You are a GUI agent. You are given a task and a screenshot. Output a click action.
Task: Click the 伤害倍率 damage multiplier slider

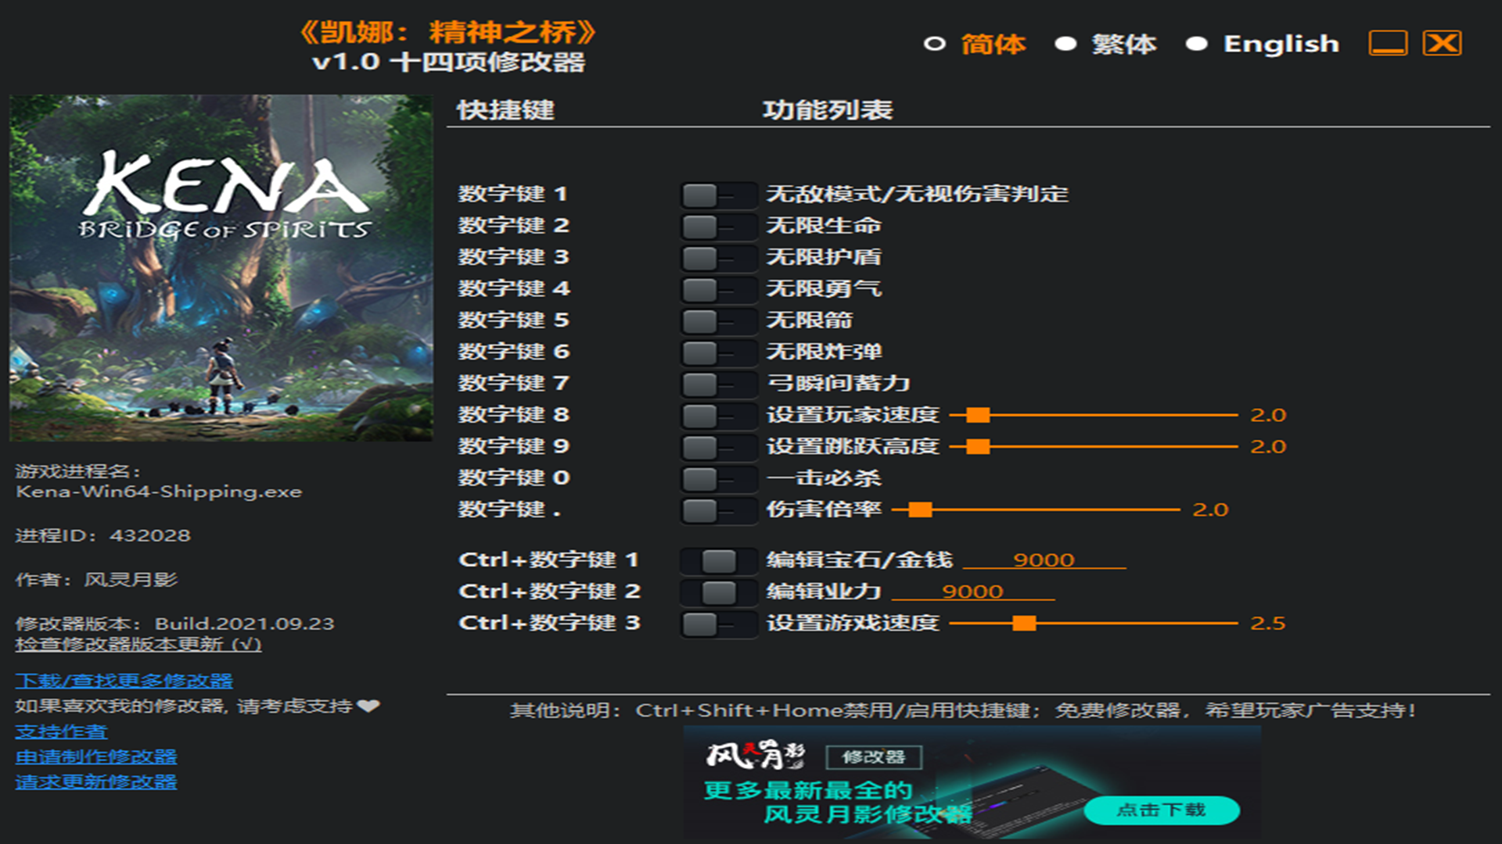(x=920, y=510)
